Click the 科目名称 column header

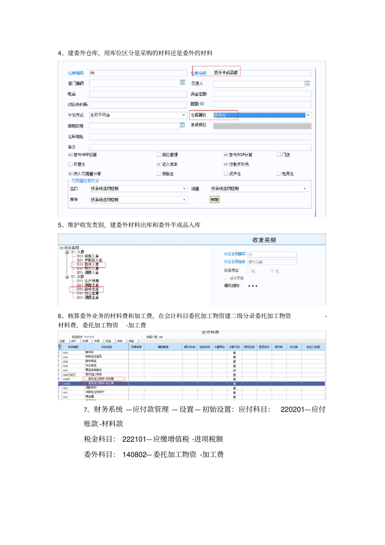(107, 347)
